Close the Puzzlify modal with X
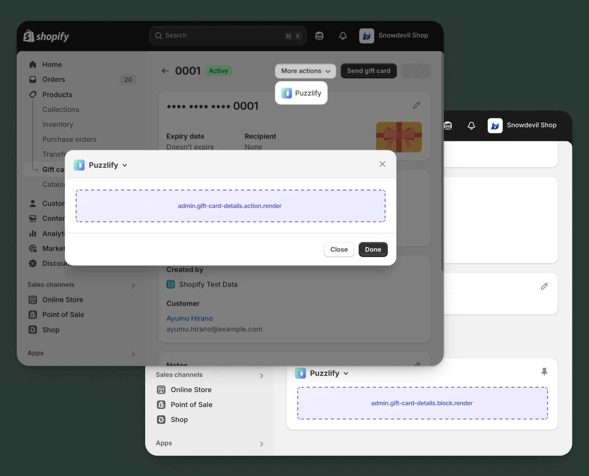The width and height of the screenshot is (589, 476). pos(382,164)
